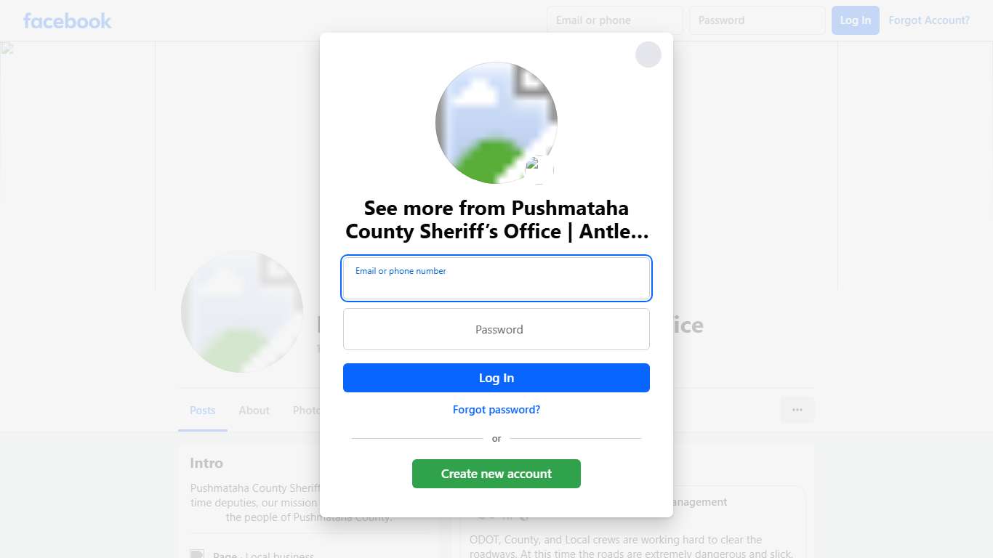Click the Page category icon in Intro

(196, 555)
